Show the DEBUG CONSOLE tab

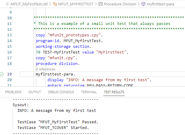[61, 92]
